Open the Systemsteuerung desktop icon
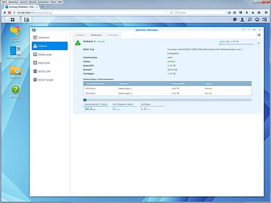Screen dimensions: 271x203 click(x=15, y=51)
